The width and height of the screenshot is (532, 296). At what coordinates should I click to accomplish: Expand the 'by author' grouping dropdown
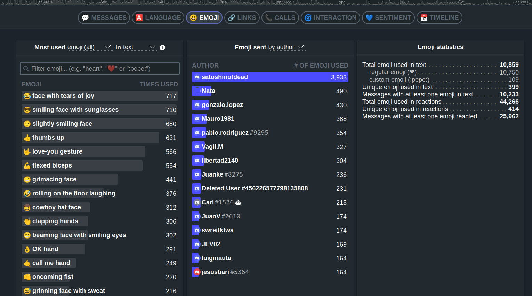[287, 47]
